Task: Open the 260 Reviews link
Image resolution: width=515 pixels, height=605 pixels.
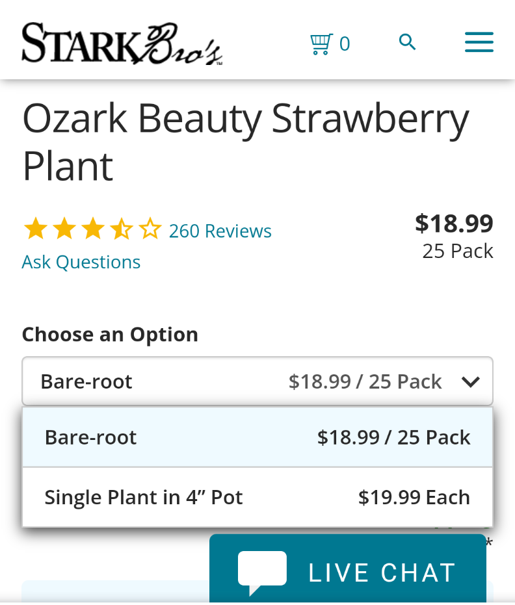Action: pyautogui.click(x=220, y=231)
